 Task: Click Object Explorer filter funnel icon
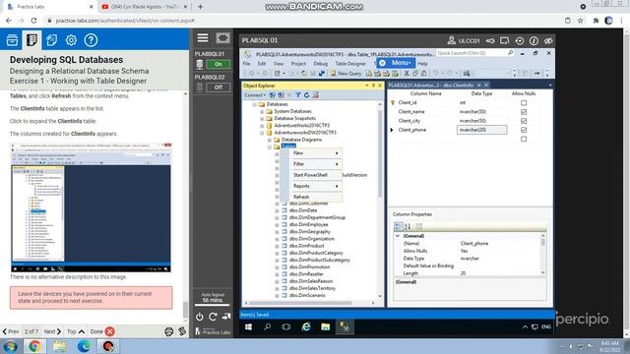[x=297, y=95]
